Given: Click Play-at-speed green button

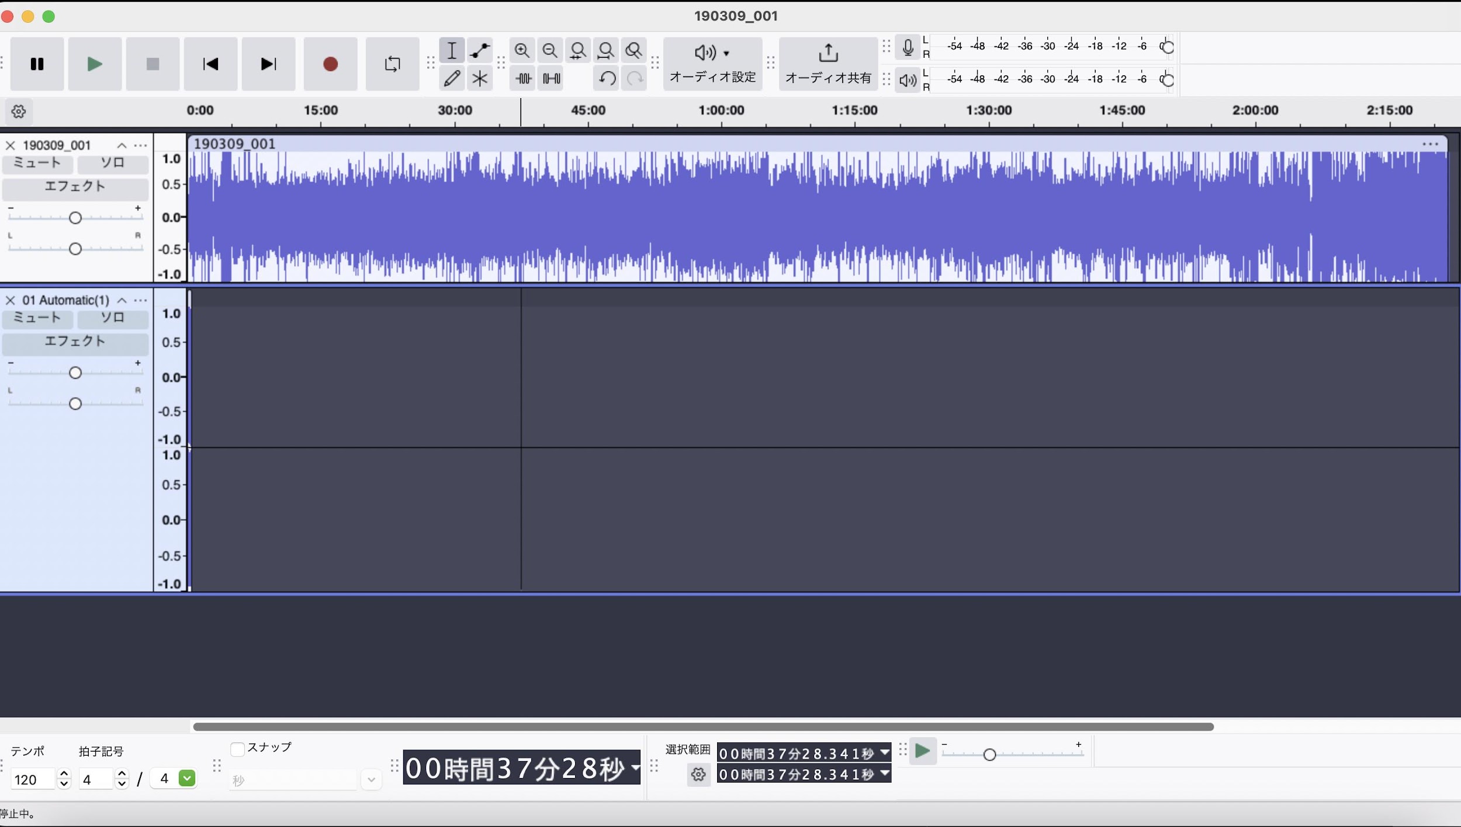Looking at the screenshot, I should (x=923, y=751).
